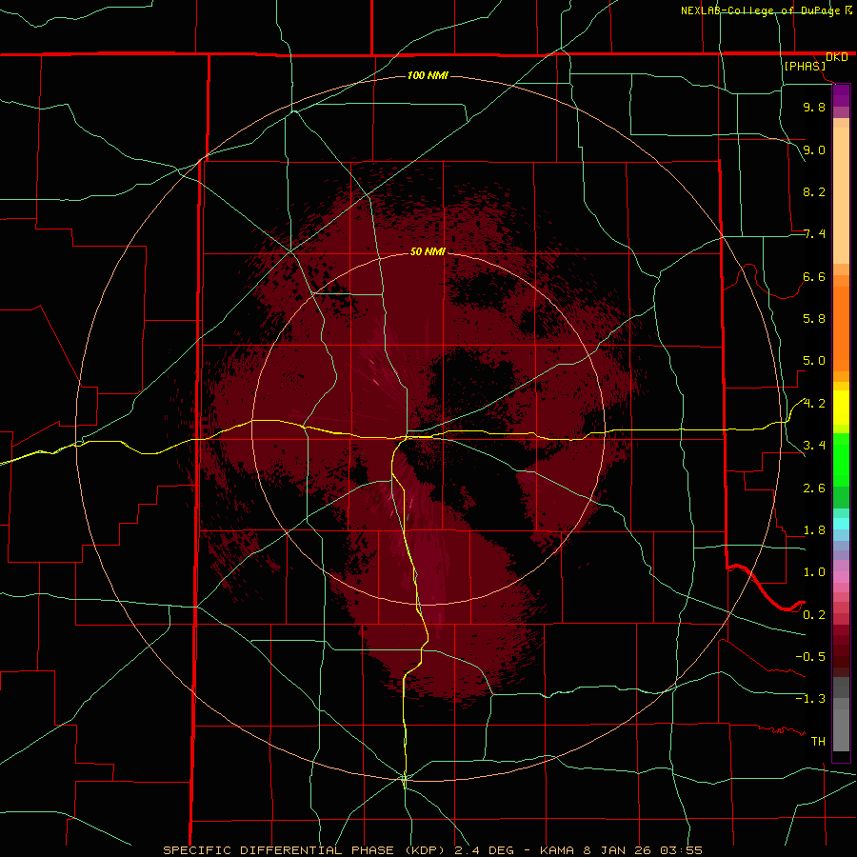Pick the pink color bar segment

click(x=841, y=577)
